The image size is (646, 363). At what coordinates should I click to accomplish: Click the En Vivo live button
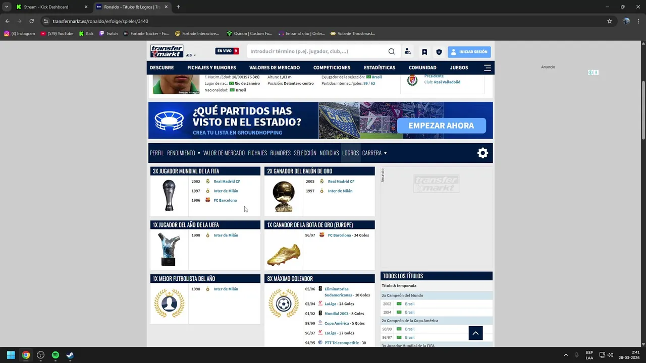pyautogui.click(x=227, y=51)
